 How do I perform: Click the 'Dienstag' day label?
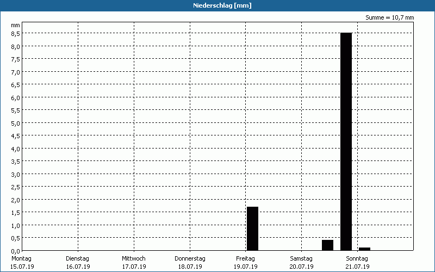point(77,258)
